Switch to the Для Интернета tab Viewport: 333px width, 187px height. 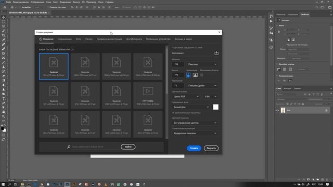pyautogui.click(x=134, y=39)
